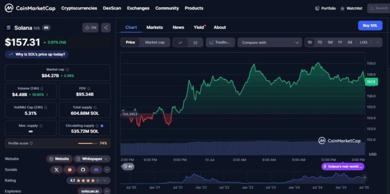Click the Discord social icon
The image size is (390, 194).
(x=96, y=170)
